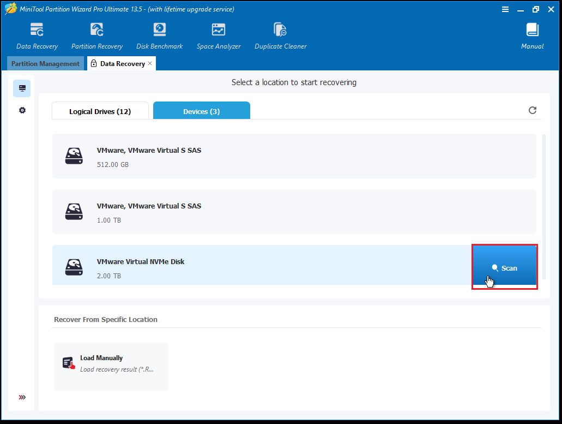Restore down the MiniTool window

[x=536, y=9]
